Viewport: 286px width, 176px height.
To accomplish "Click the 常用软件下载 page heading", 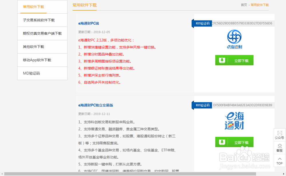I will coord(84,5).
